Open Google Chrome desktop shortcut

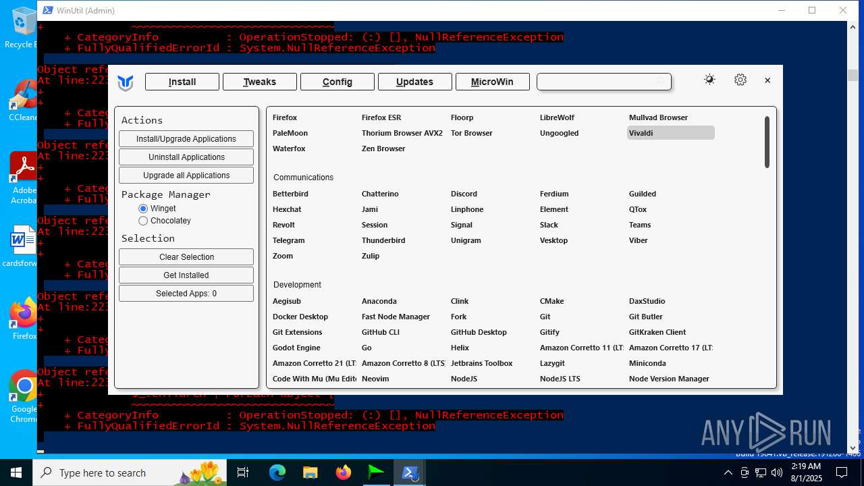(24, 397)
